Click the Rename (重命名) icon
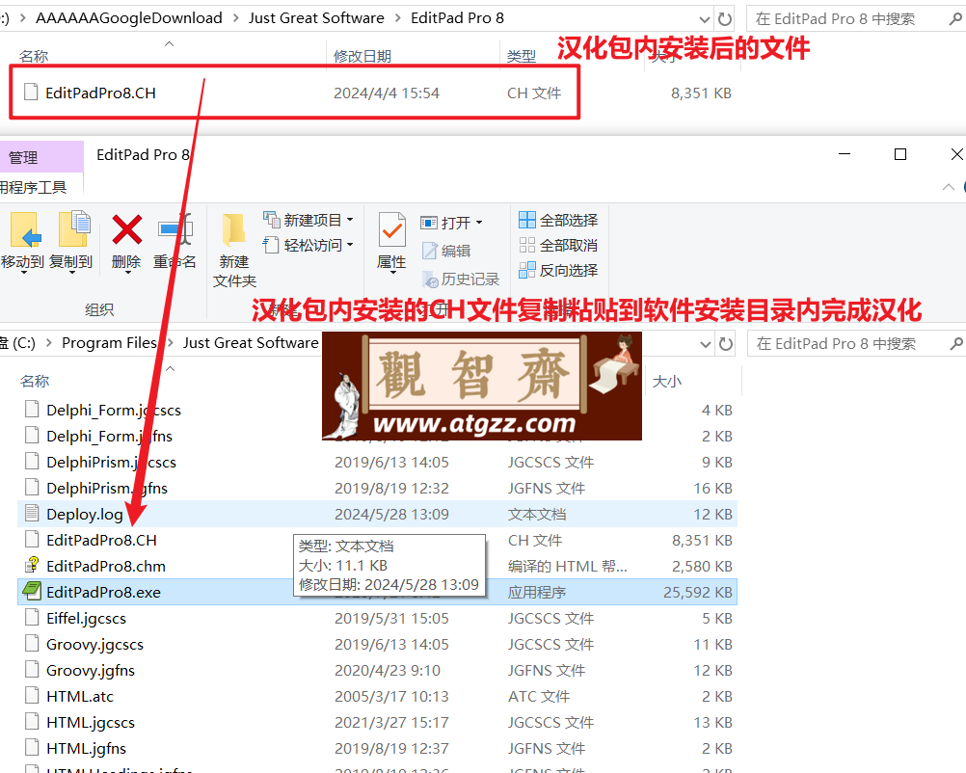The height and width of the screenshot is (773, 966). tap(174, 229)
